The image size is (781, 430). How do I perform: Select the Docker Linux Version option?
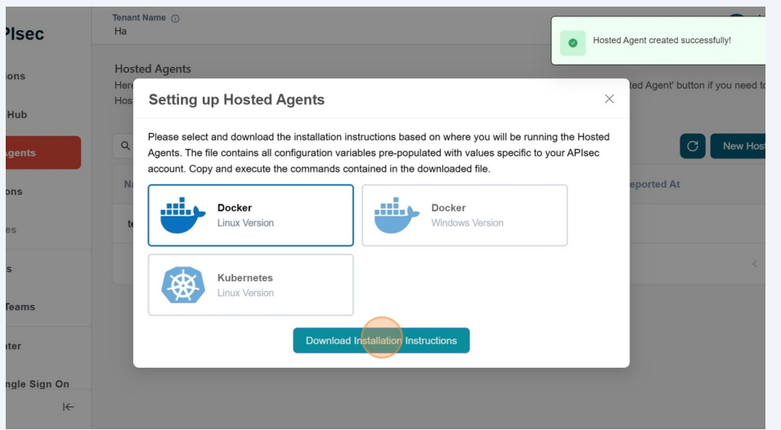250,215
